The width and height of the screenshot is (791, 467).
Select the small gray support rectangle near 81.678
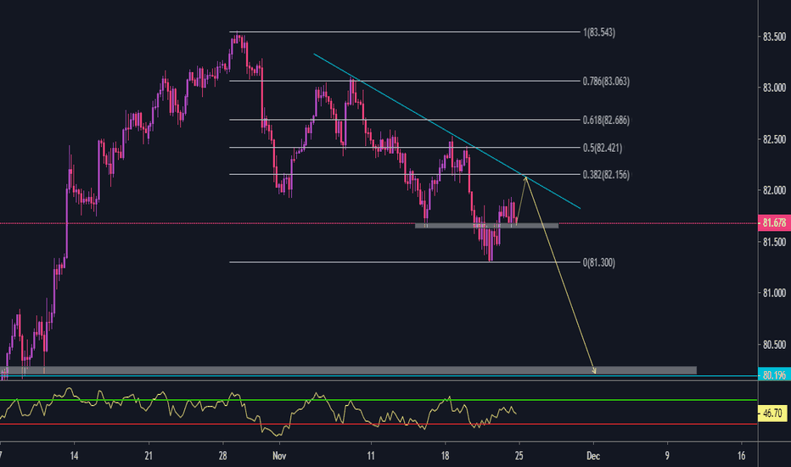tap(486, 225)
